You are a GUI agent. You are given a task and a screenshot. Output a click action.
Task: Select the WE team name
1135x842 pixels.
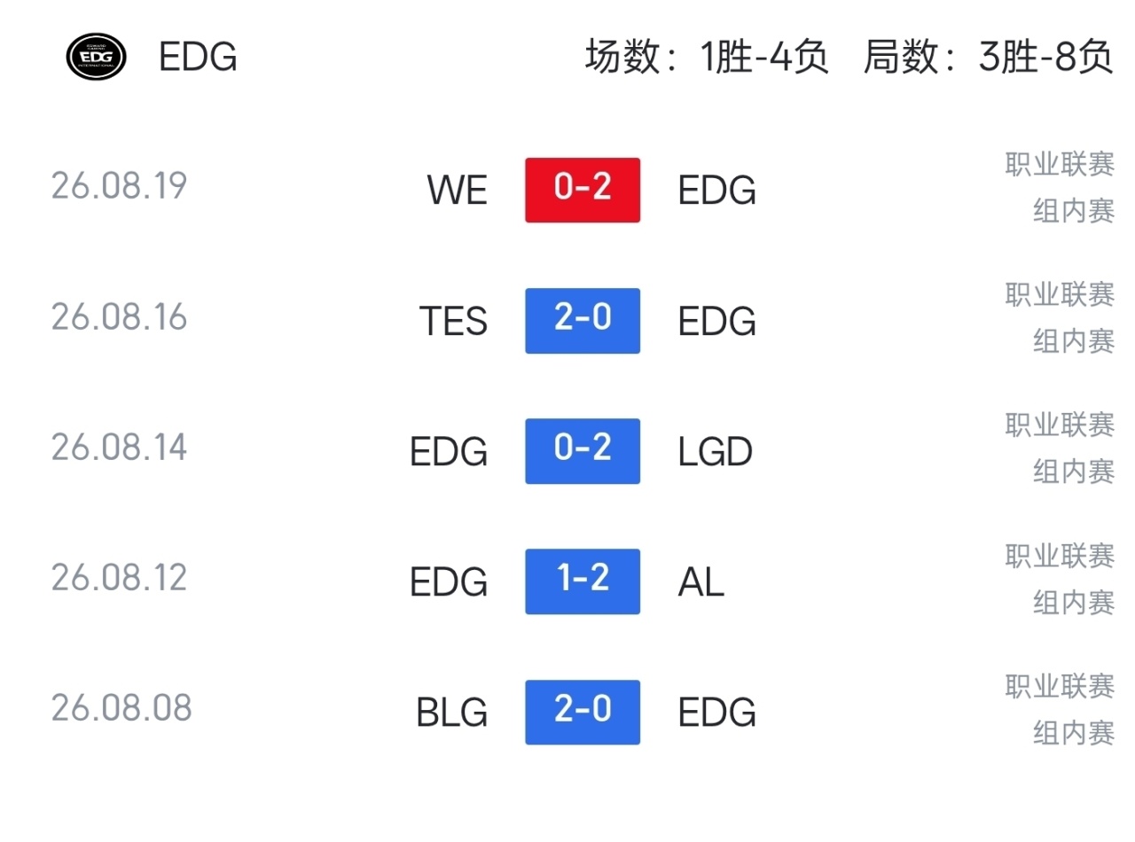click(x=458, y=191)
